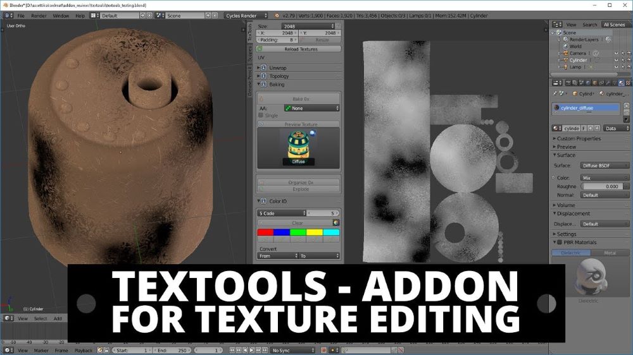This screenshot has width=633, height=355.
Task: Open the AA None dropdown
Action: [x=311, y=109]
